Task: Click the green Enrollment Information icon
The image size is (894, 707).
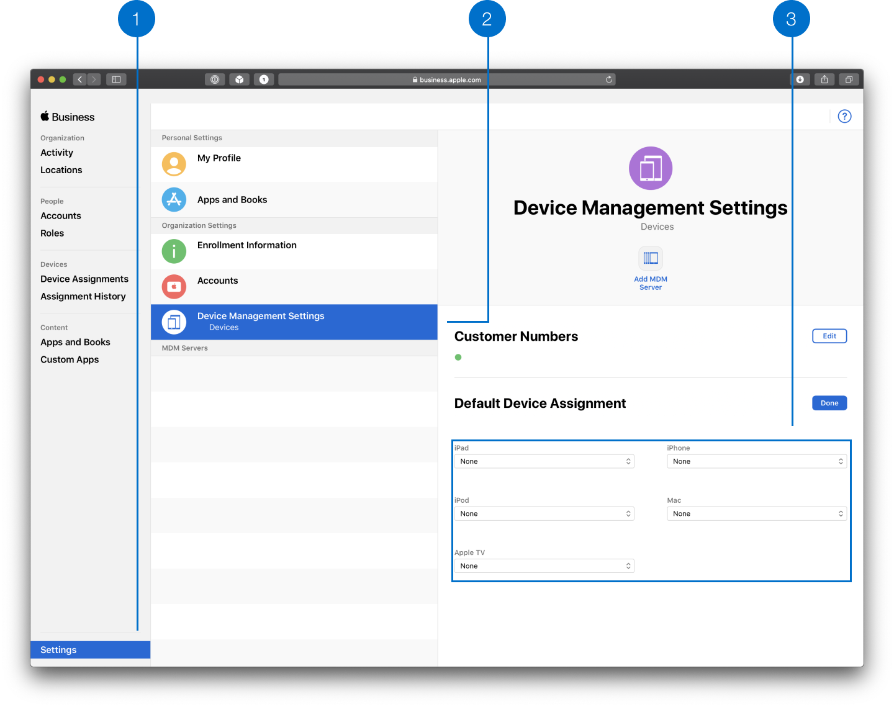Action: [174, 251]
